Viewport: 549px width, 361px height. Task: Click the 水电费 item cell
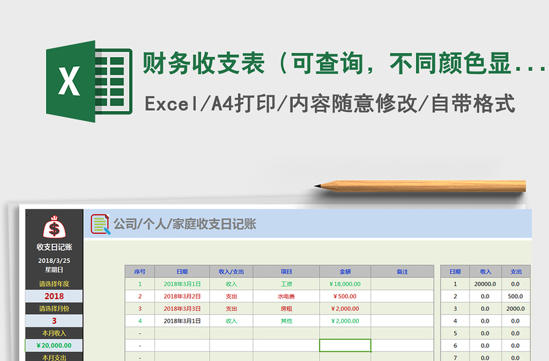point(286,296)
